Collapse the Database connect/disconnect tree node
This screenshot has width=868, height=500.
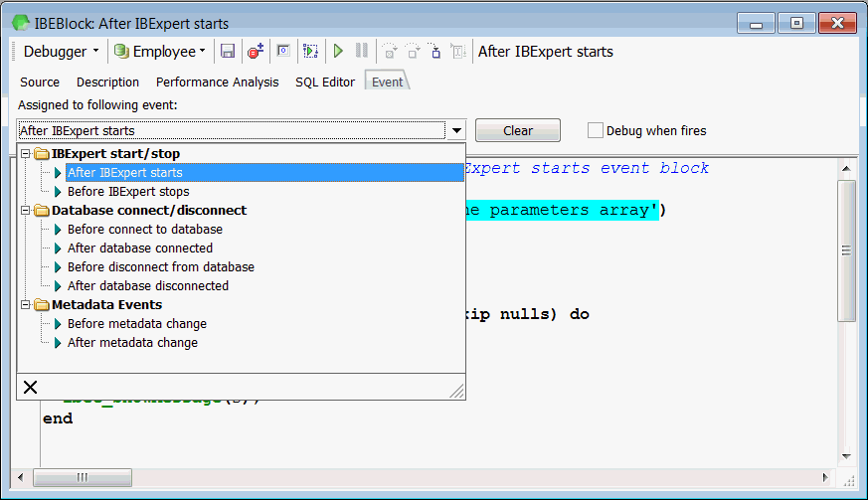[26, 211]
